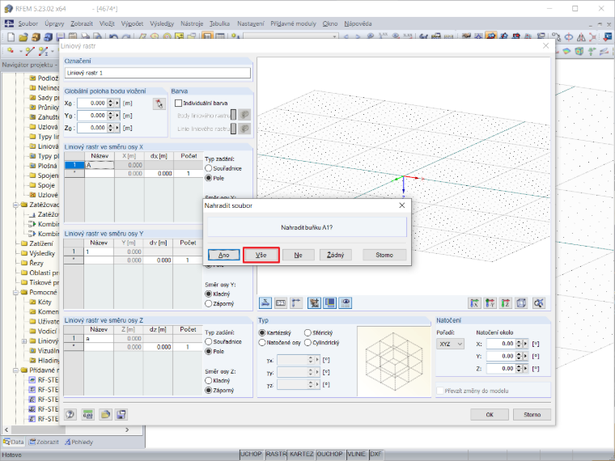Image resolution: width=615 pixels, height=461 pixels.
Task: Enable Individuální barva checkbox
Action: (179, 103)
